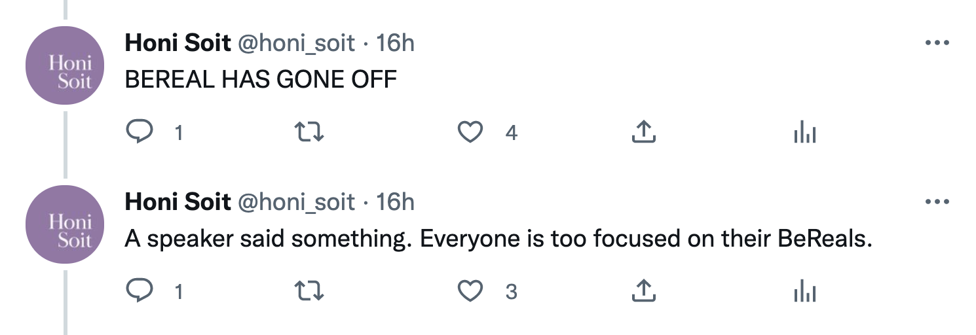The width and height of the screenshot is (976, 335).
Task: Click Honi Soit avatar on second tweet
Action: 65,224
